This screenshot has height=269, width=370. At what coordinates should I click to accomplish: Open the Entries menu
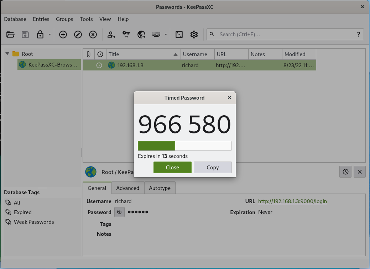(41, 19)
